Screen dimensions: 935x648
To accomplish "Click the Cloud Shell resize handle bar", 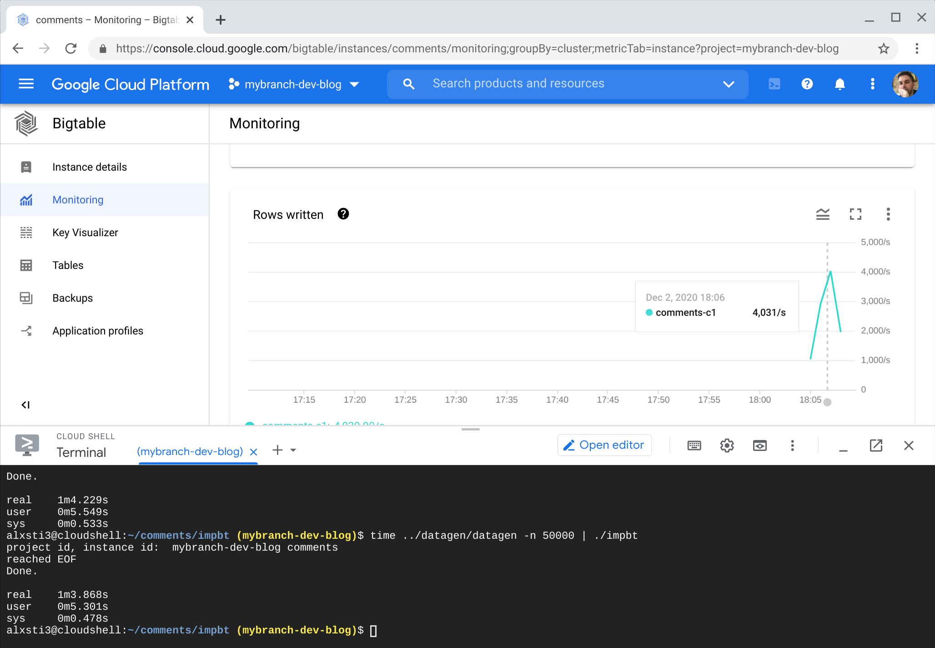I will (x=470, y=429).
